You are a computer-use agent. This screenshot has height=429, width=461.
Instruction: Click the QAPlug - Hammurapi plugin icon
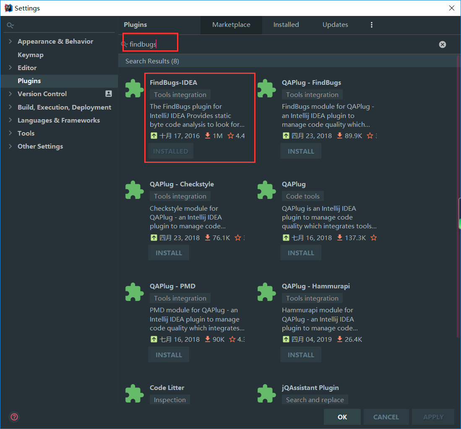pyautogui.click(x=266, y=292)
